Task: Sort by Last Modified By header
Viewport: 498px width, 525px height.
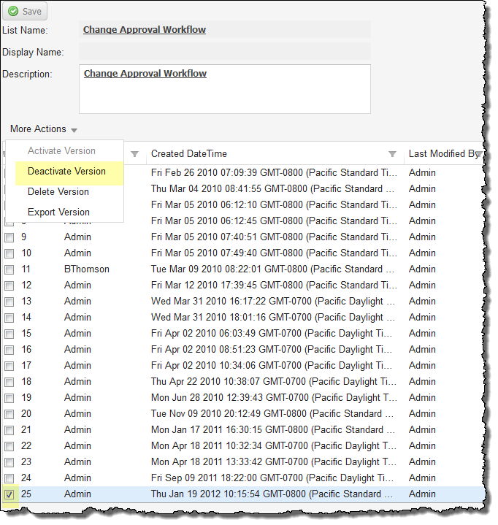Action: [443, 153]
